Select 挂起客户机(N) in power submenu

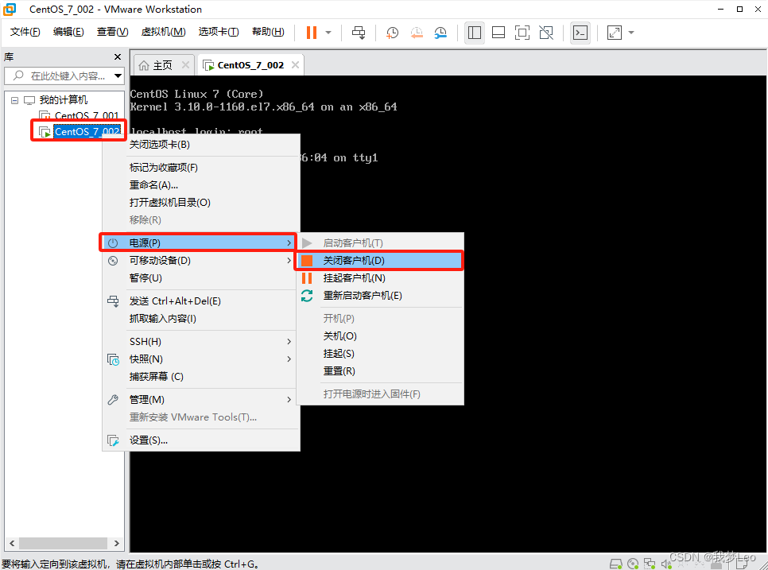tap(379, 278)
